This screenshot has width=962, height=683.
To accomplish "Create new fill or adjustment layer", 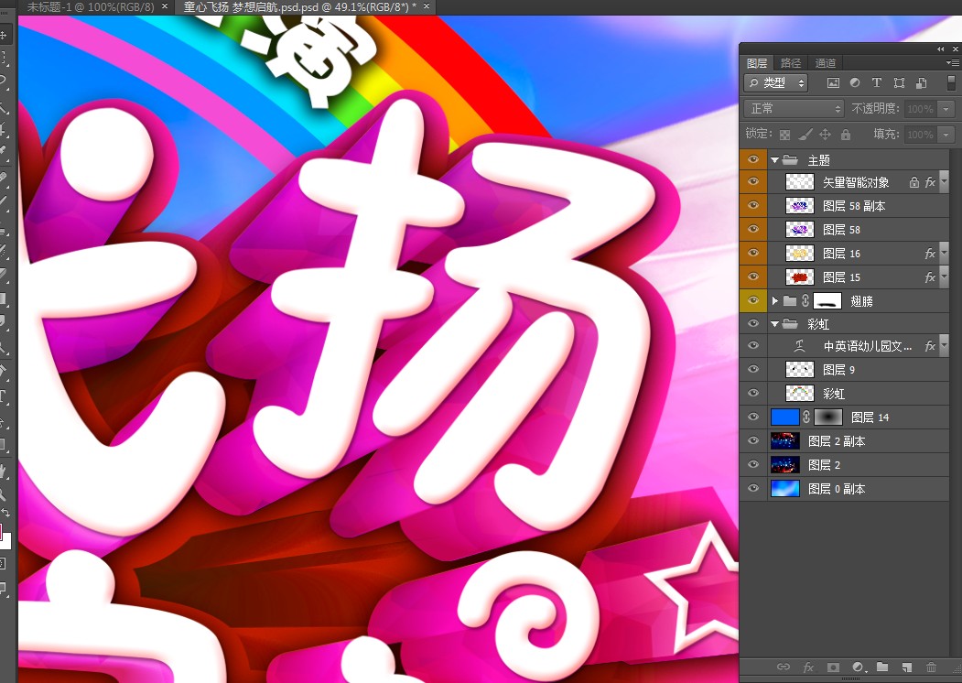I will pos(858,667).
